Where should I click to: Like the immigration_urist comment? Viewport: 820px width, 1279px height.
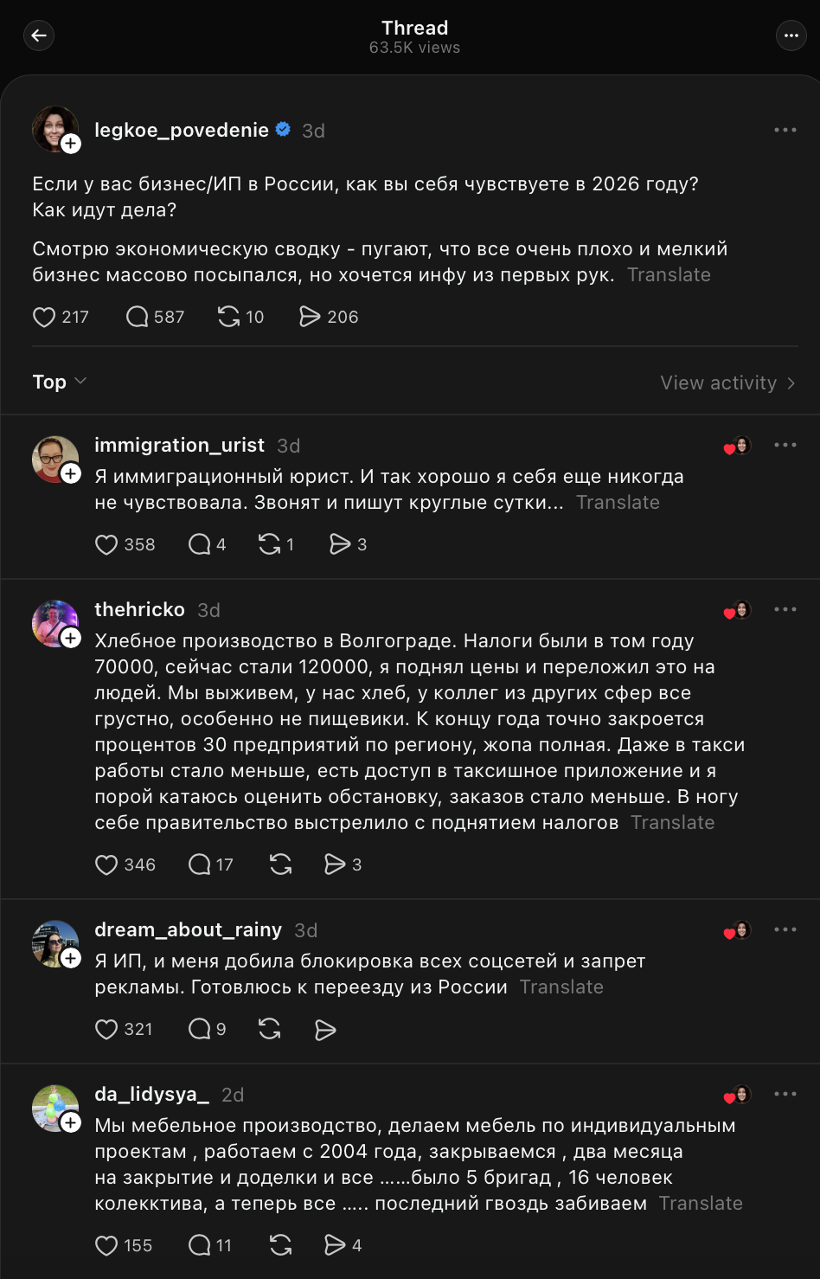[x=106, y=545]
